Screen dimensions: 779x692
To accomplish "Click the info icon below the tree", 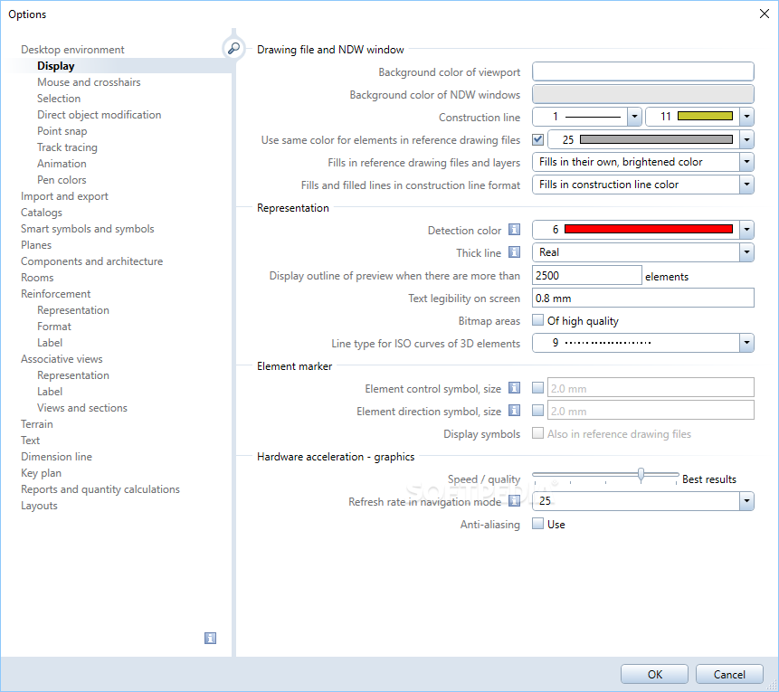I will [x=210, y=639].
